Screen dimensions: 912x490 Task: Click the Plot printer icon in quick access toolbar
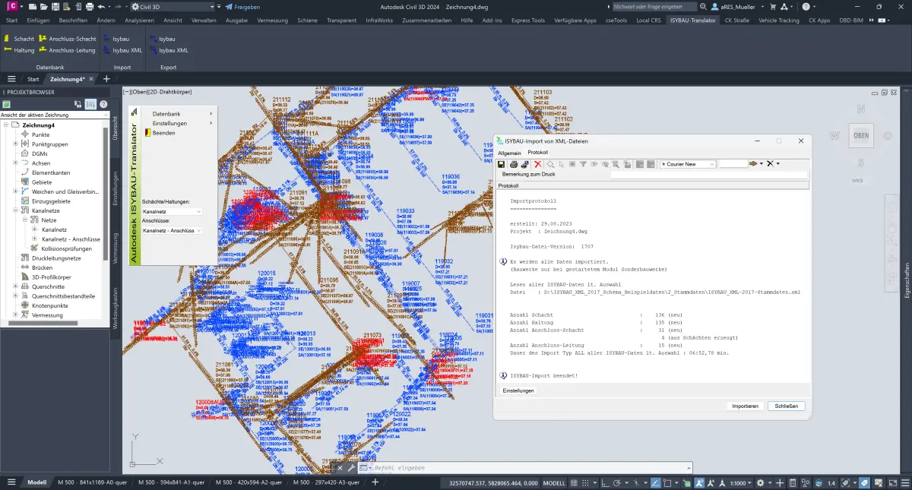click(x=90, y=7)
